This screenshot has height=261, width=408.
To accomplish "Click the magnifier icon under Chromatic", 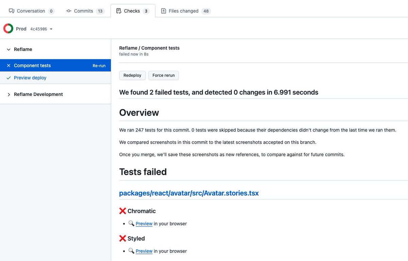I will point(131,224).
